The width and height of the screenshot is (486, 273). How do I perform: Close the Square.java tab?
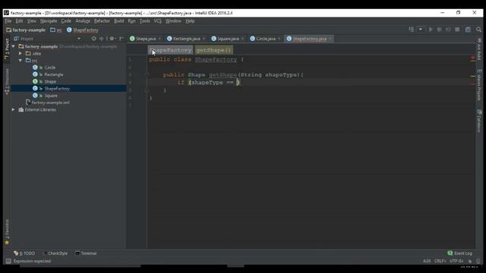(x=243, y=39)
